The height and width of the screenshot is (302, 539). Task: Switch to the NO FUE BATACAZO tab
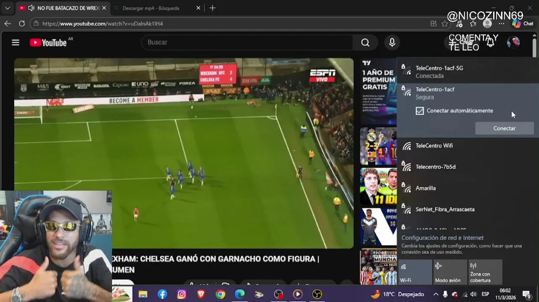click(63, 8)
